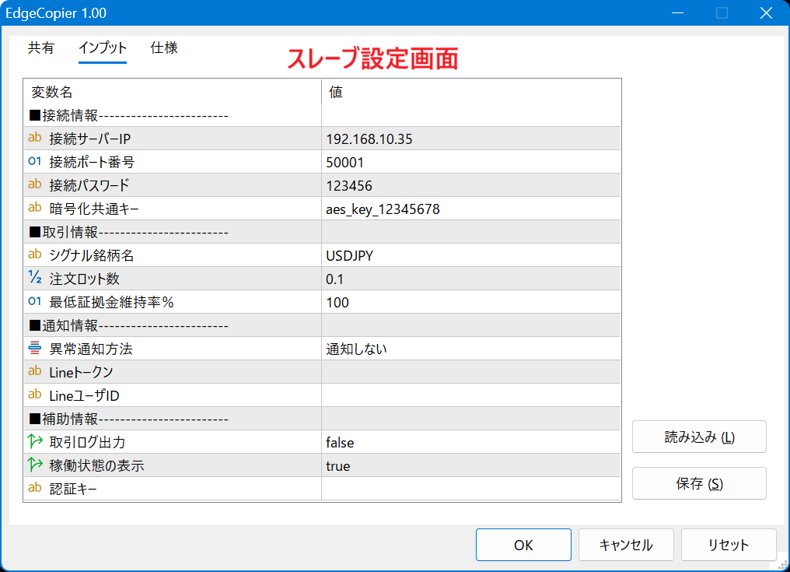
Task: Select the シグナル銘柄名 row label
Action: tap(91, 255)
